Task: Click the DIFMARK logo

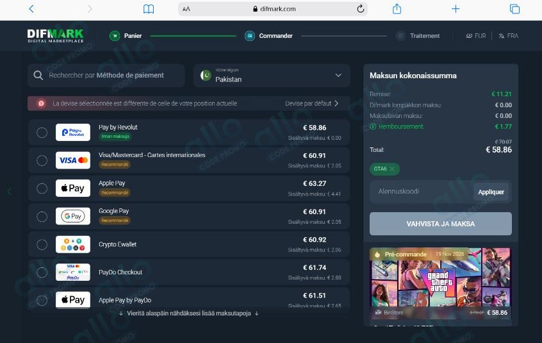Action: [55, 36]
